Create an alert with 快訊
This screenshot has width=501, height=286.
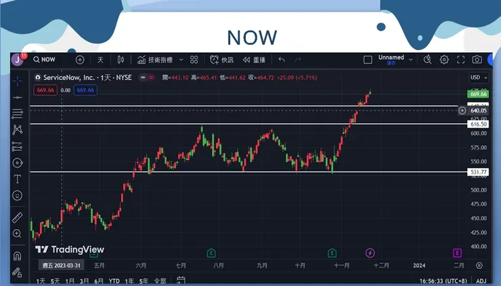click(x=222, y=60)
